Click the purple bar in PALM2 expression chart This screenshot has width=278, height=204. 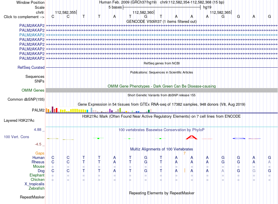(110, 111)
